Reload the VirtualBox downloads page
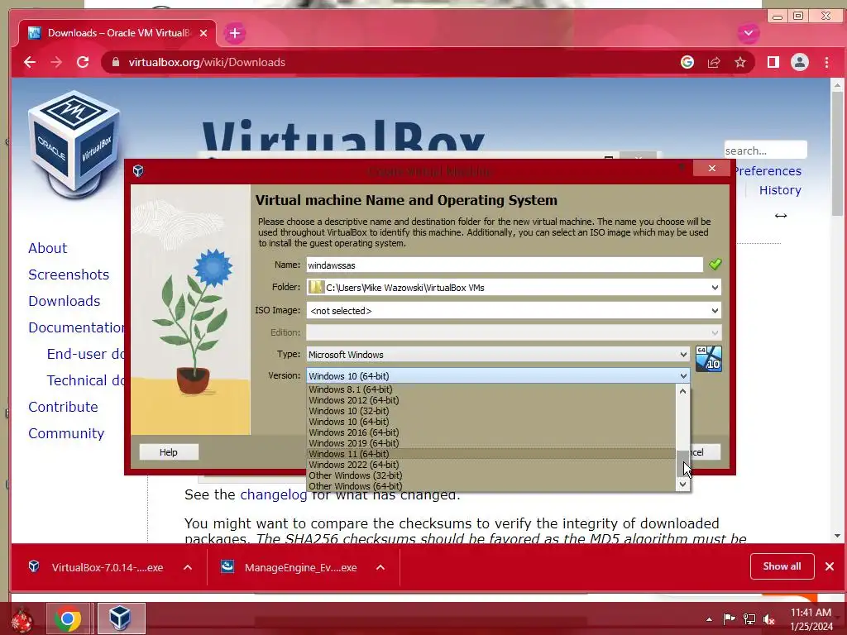 [x=83, y=62]
